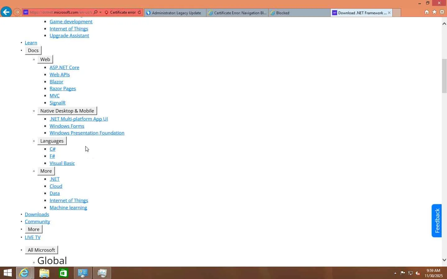Screen dimensions: 447x279
Task: Follow the Learn link
Action: pyautogui.click(x=31, y=42)
